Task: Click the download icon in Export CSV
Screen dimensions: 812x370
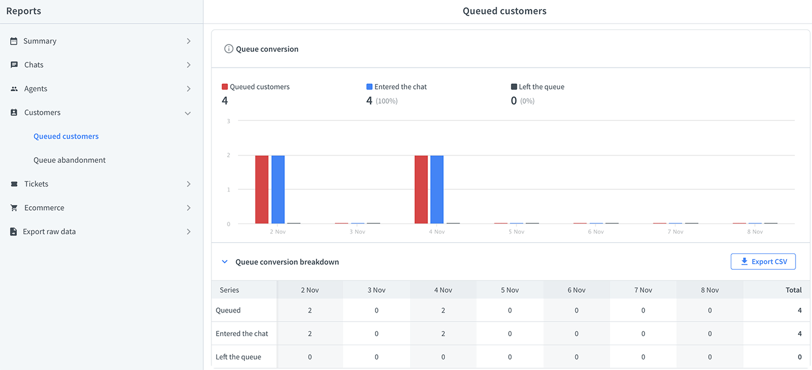Action: tap(744, 261)
